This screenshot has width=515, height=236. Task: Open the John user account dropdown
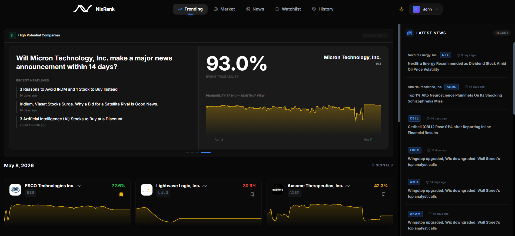(426, 9)
